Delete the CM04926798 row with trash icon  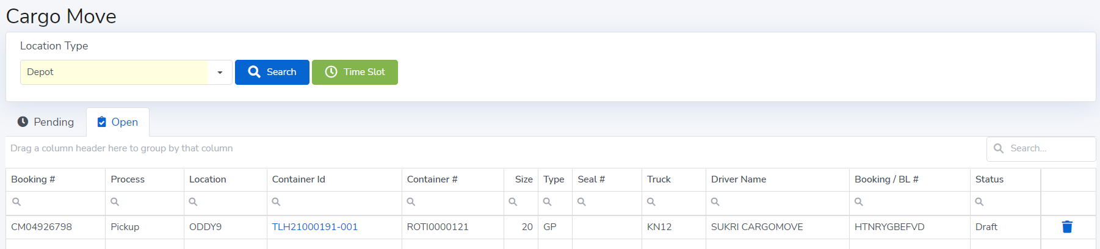tap(1067, 227)
